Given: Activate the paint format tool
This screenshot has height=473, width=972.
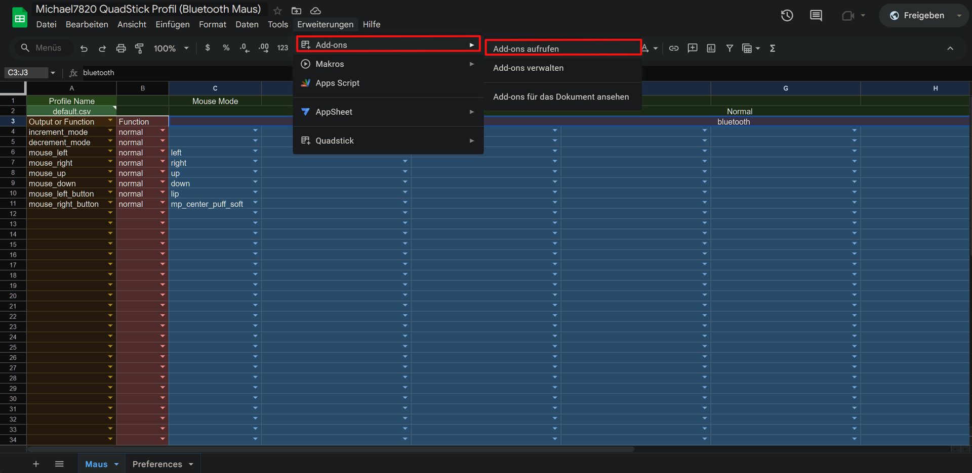Looking at the screenshot, I should [139, 49].
